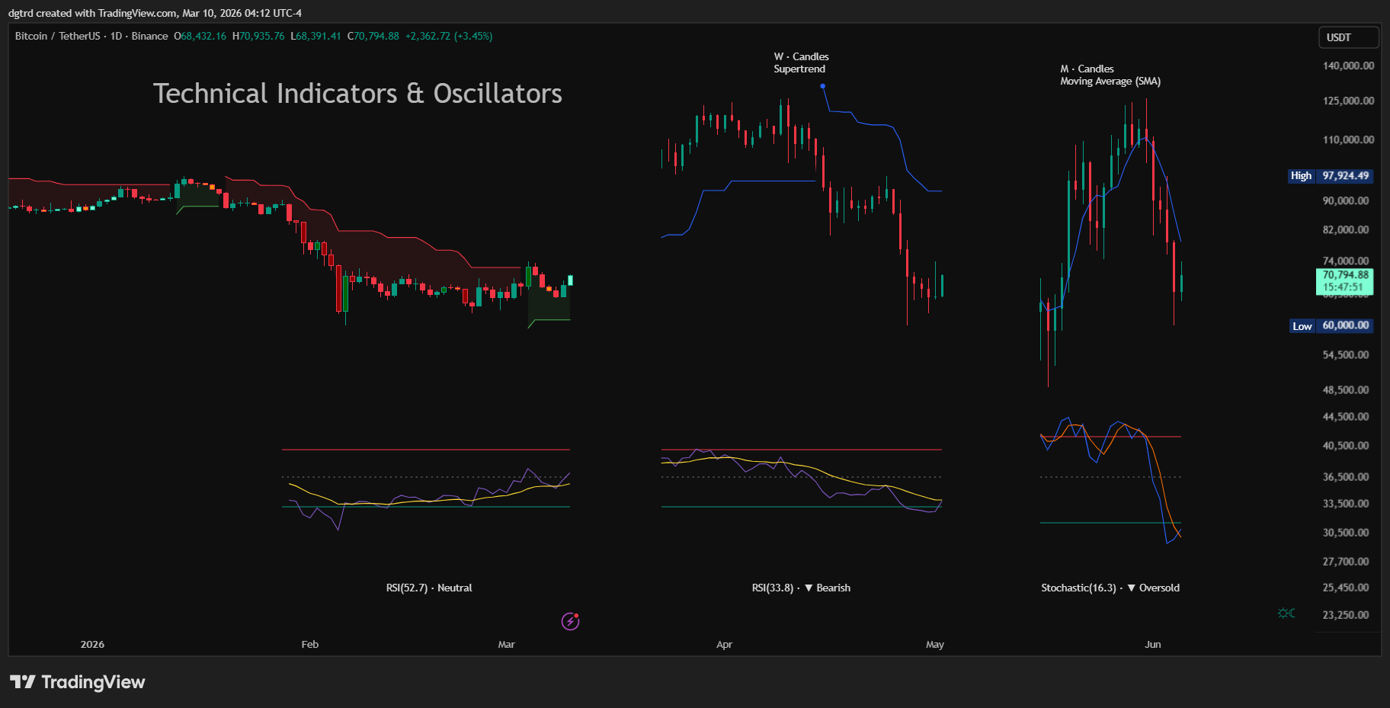Click the closing price C70,794.88 value
Viewport: 1390px width, 708px height.
click(373, 36)
